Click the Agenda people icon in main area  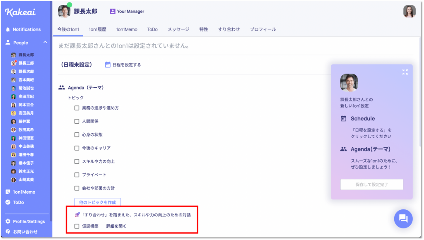tap(62, 88)
